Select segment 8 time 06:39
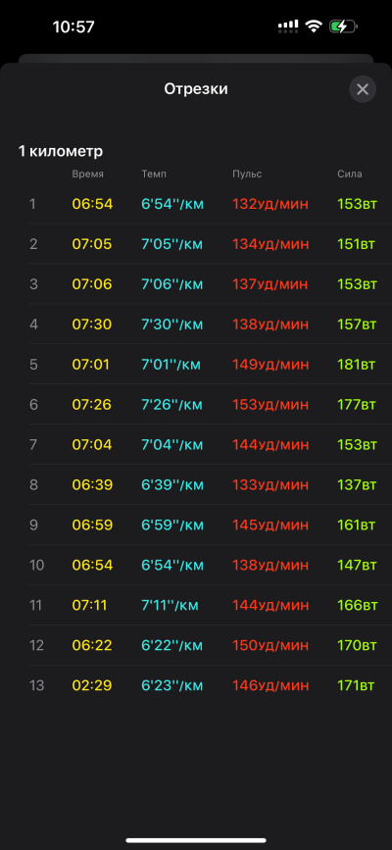 92,484
